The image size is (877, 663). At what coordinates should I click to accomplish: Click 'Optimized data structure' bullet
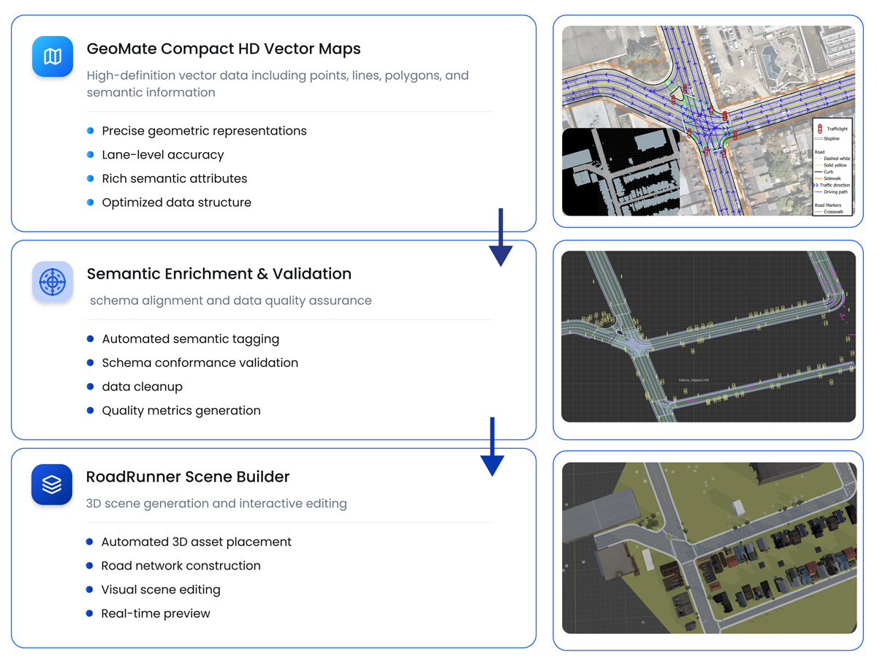[x=169, y=202]
